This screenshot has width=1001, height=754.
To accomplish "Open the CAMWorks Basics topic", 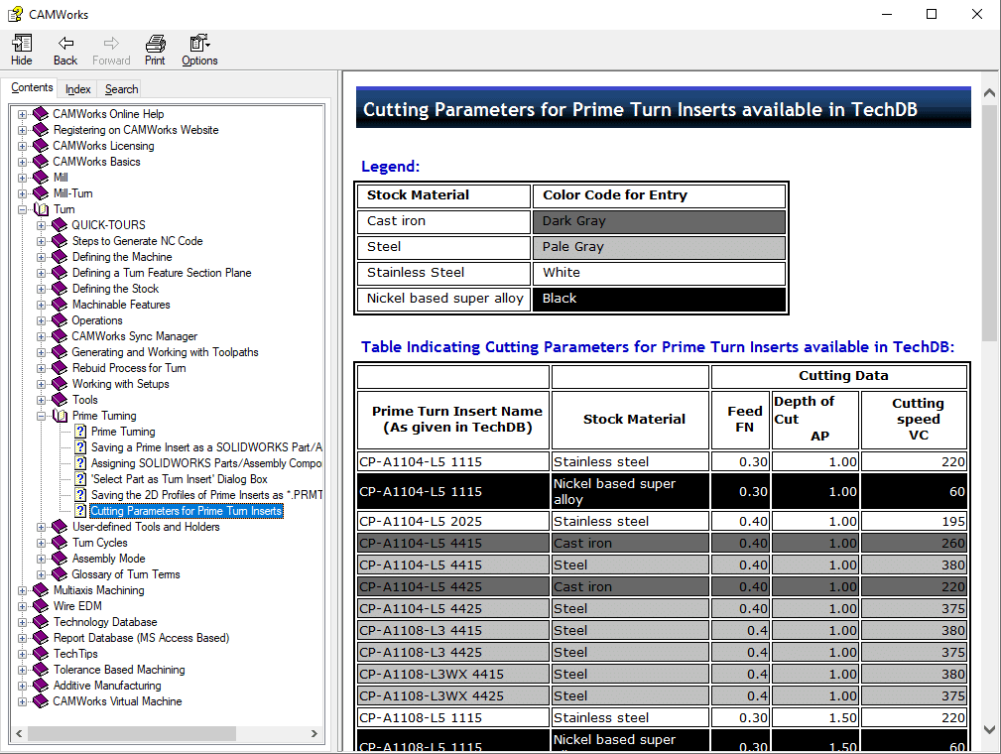I will coord(96,162).
